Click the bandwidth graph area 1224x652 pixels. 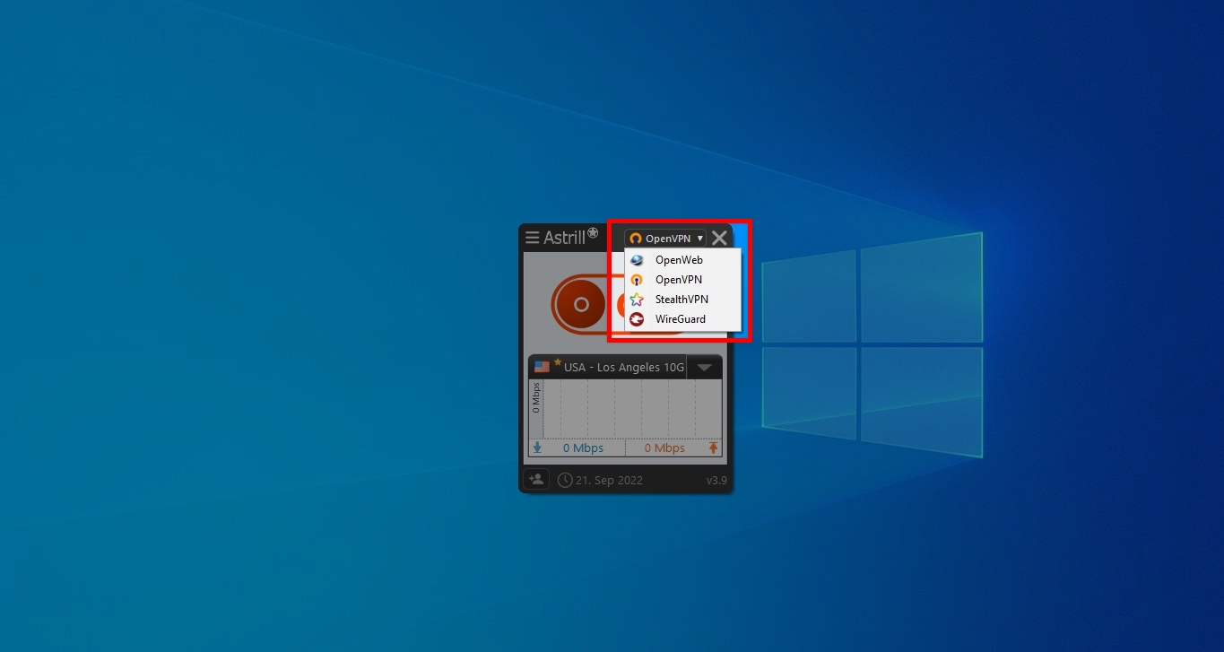(632, 409)
